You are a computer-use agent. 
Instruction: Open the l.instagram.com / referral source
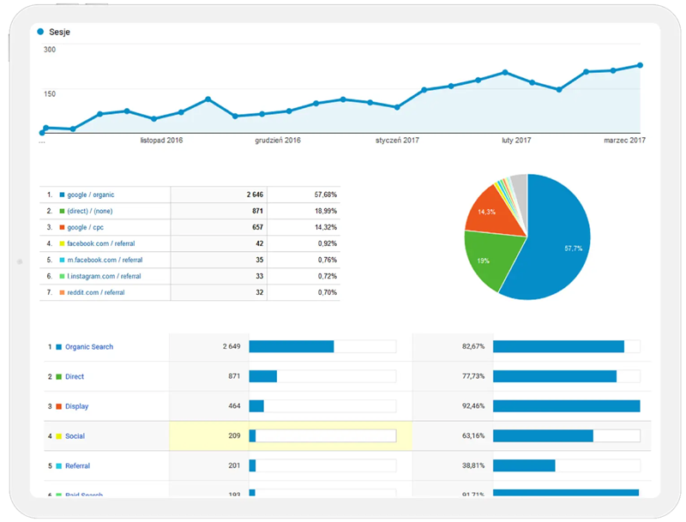tap(105, 275)
